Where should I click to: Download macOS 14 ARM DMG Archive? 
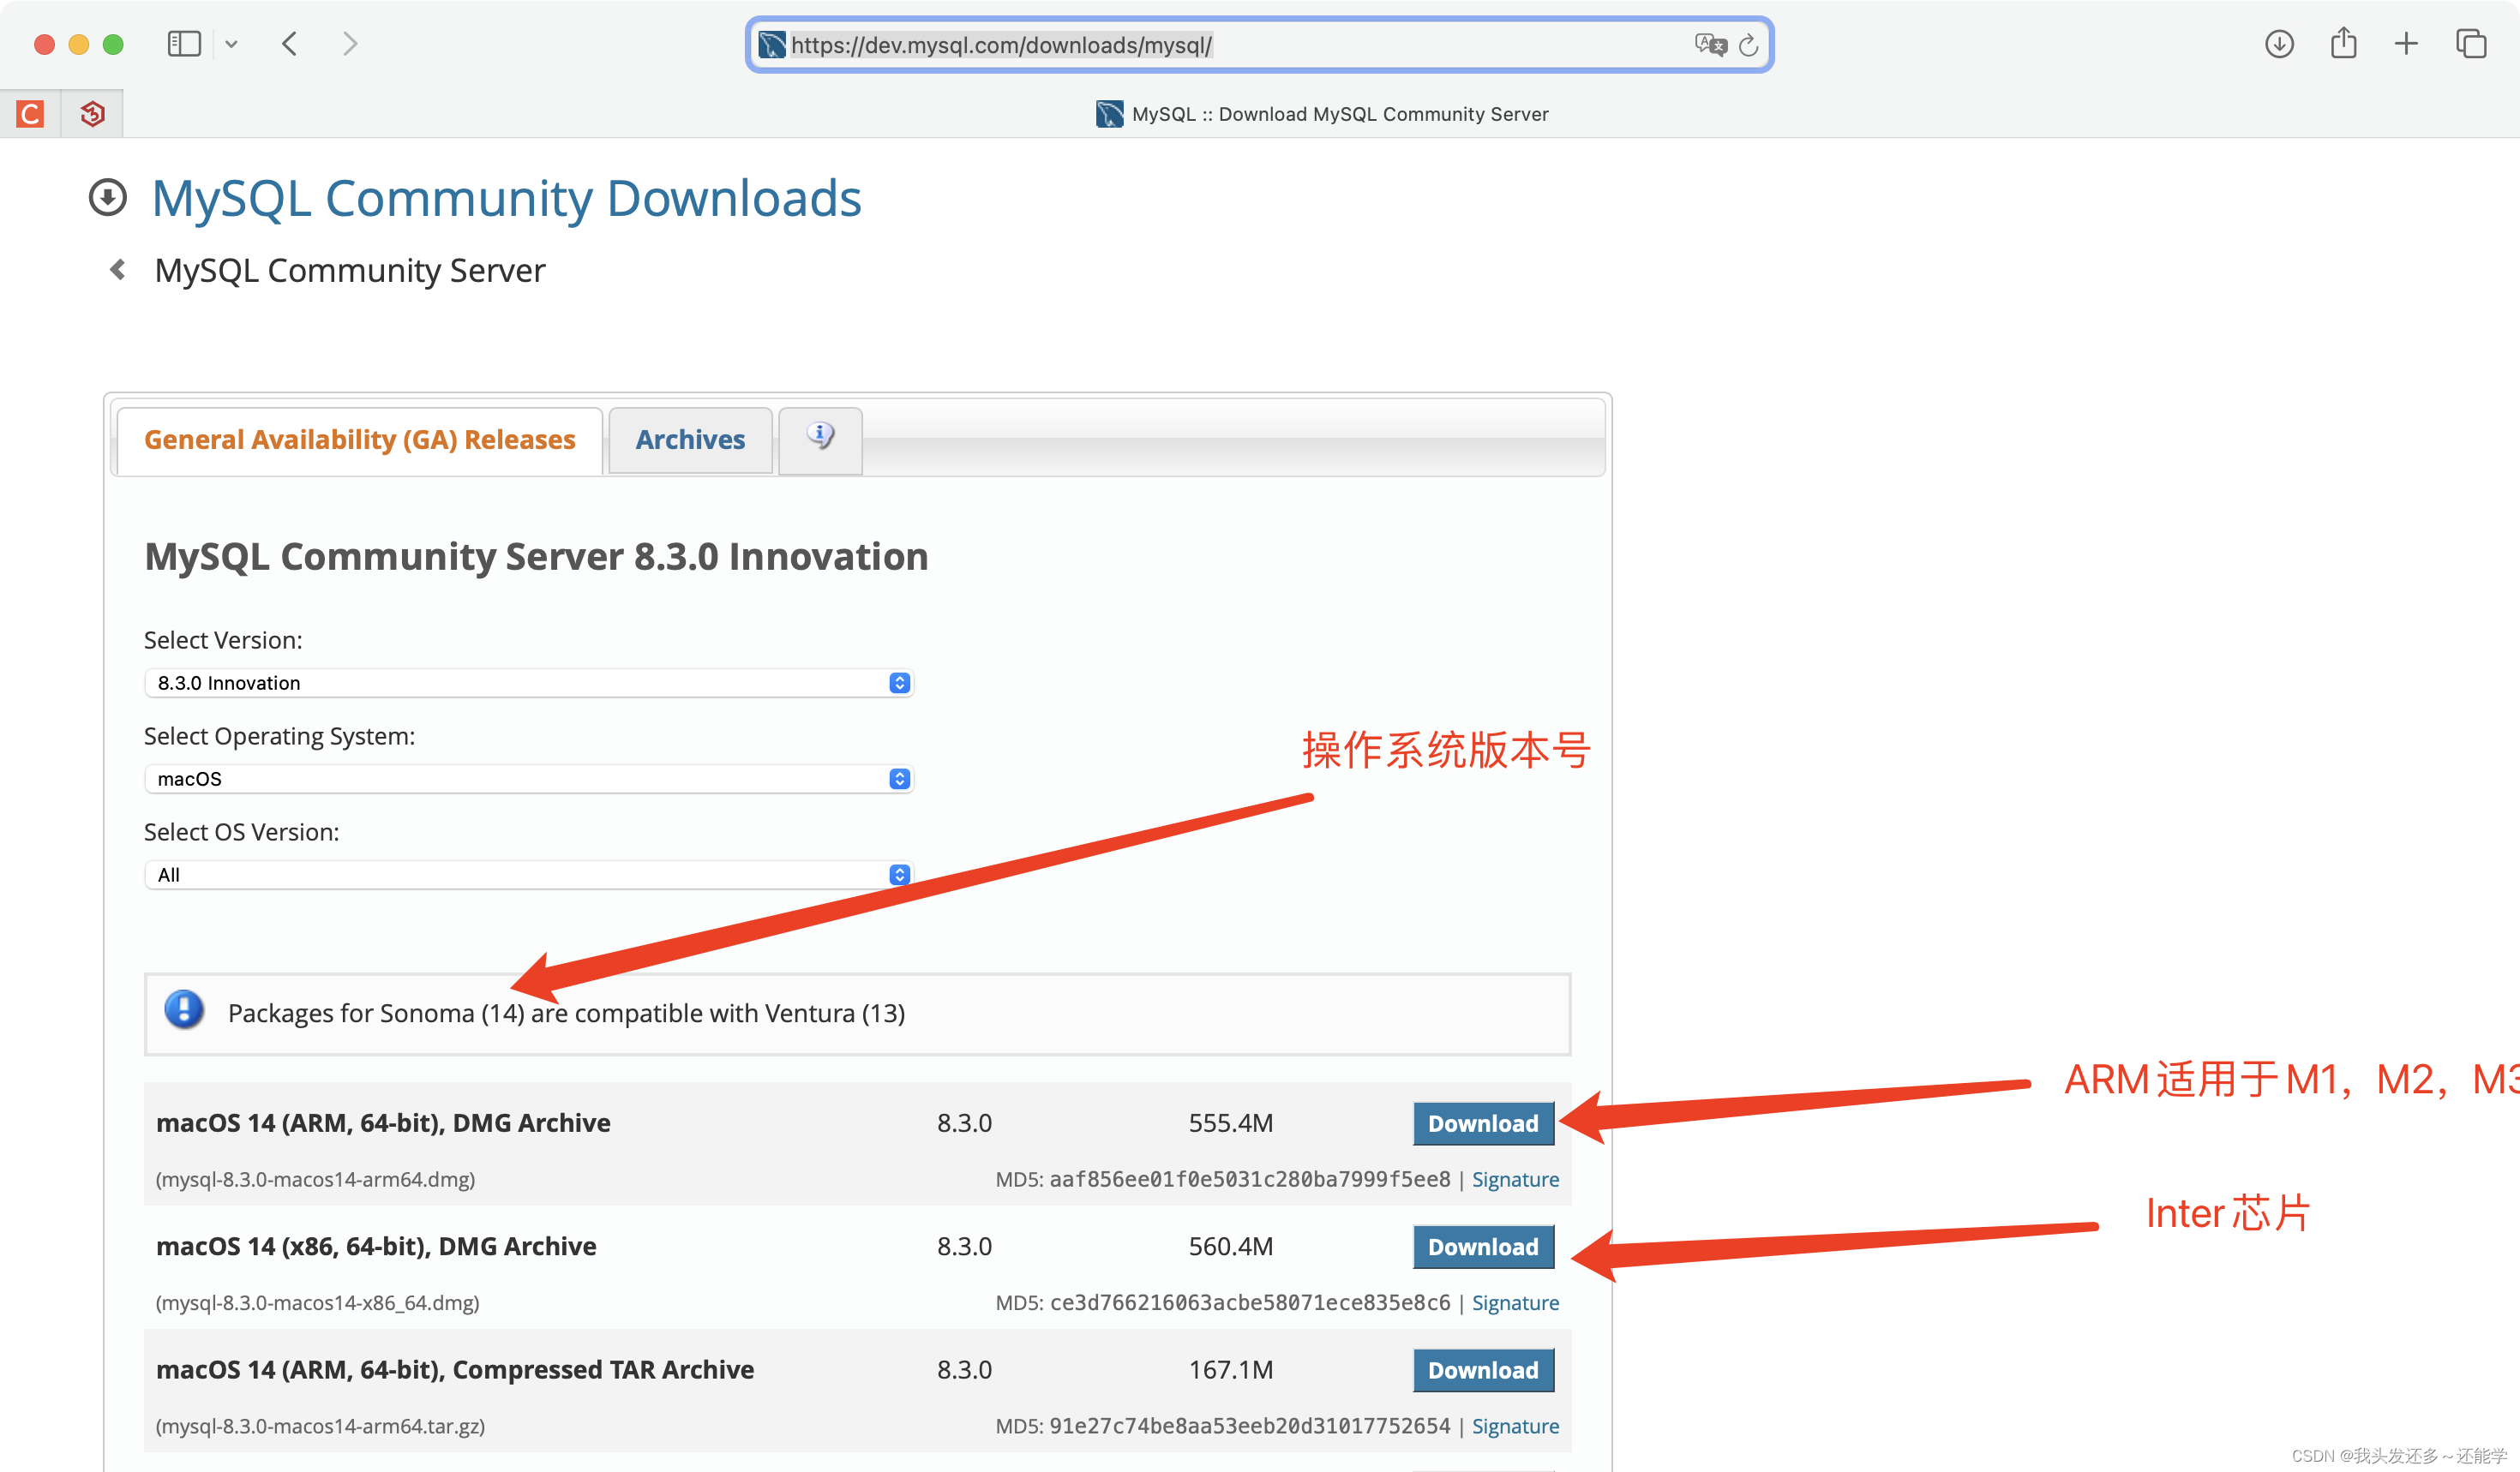[x=1483, y=1123]
